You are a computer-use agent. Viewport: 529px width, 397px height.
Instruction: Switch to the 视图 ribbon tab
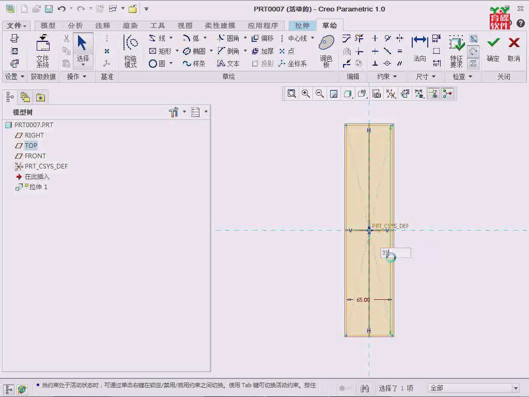click(x=184, y=25)
